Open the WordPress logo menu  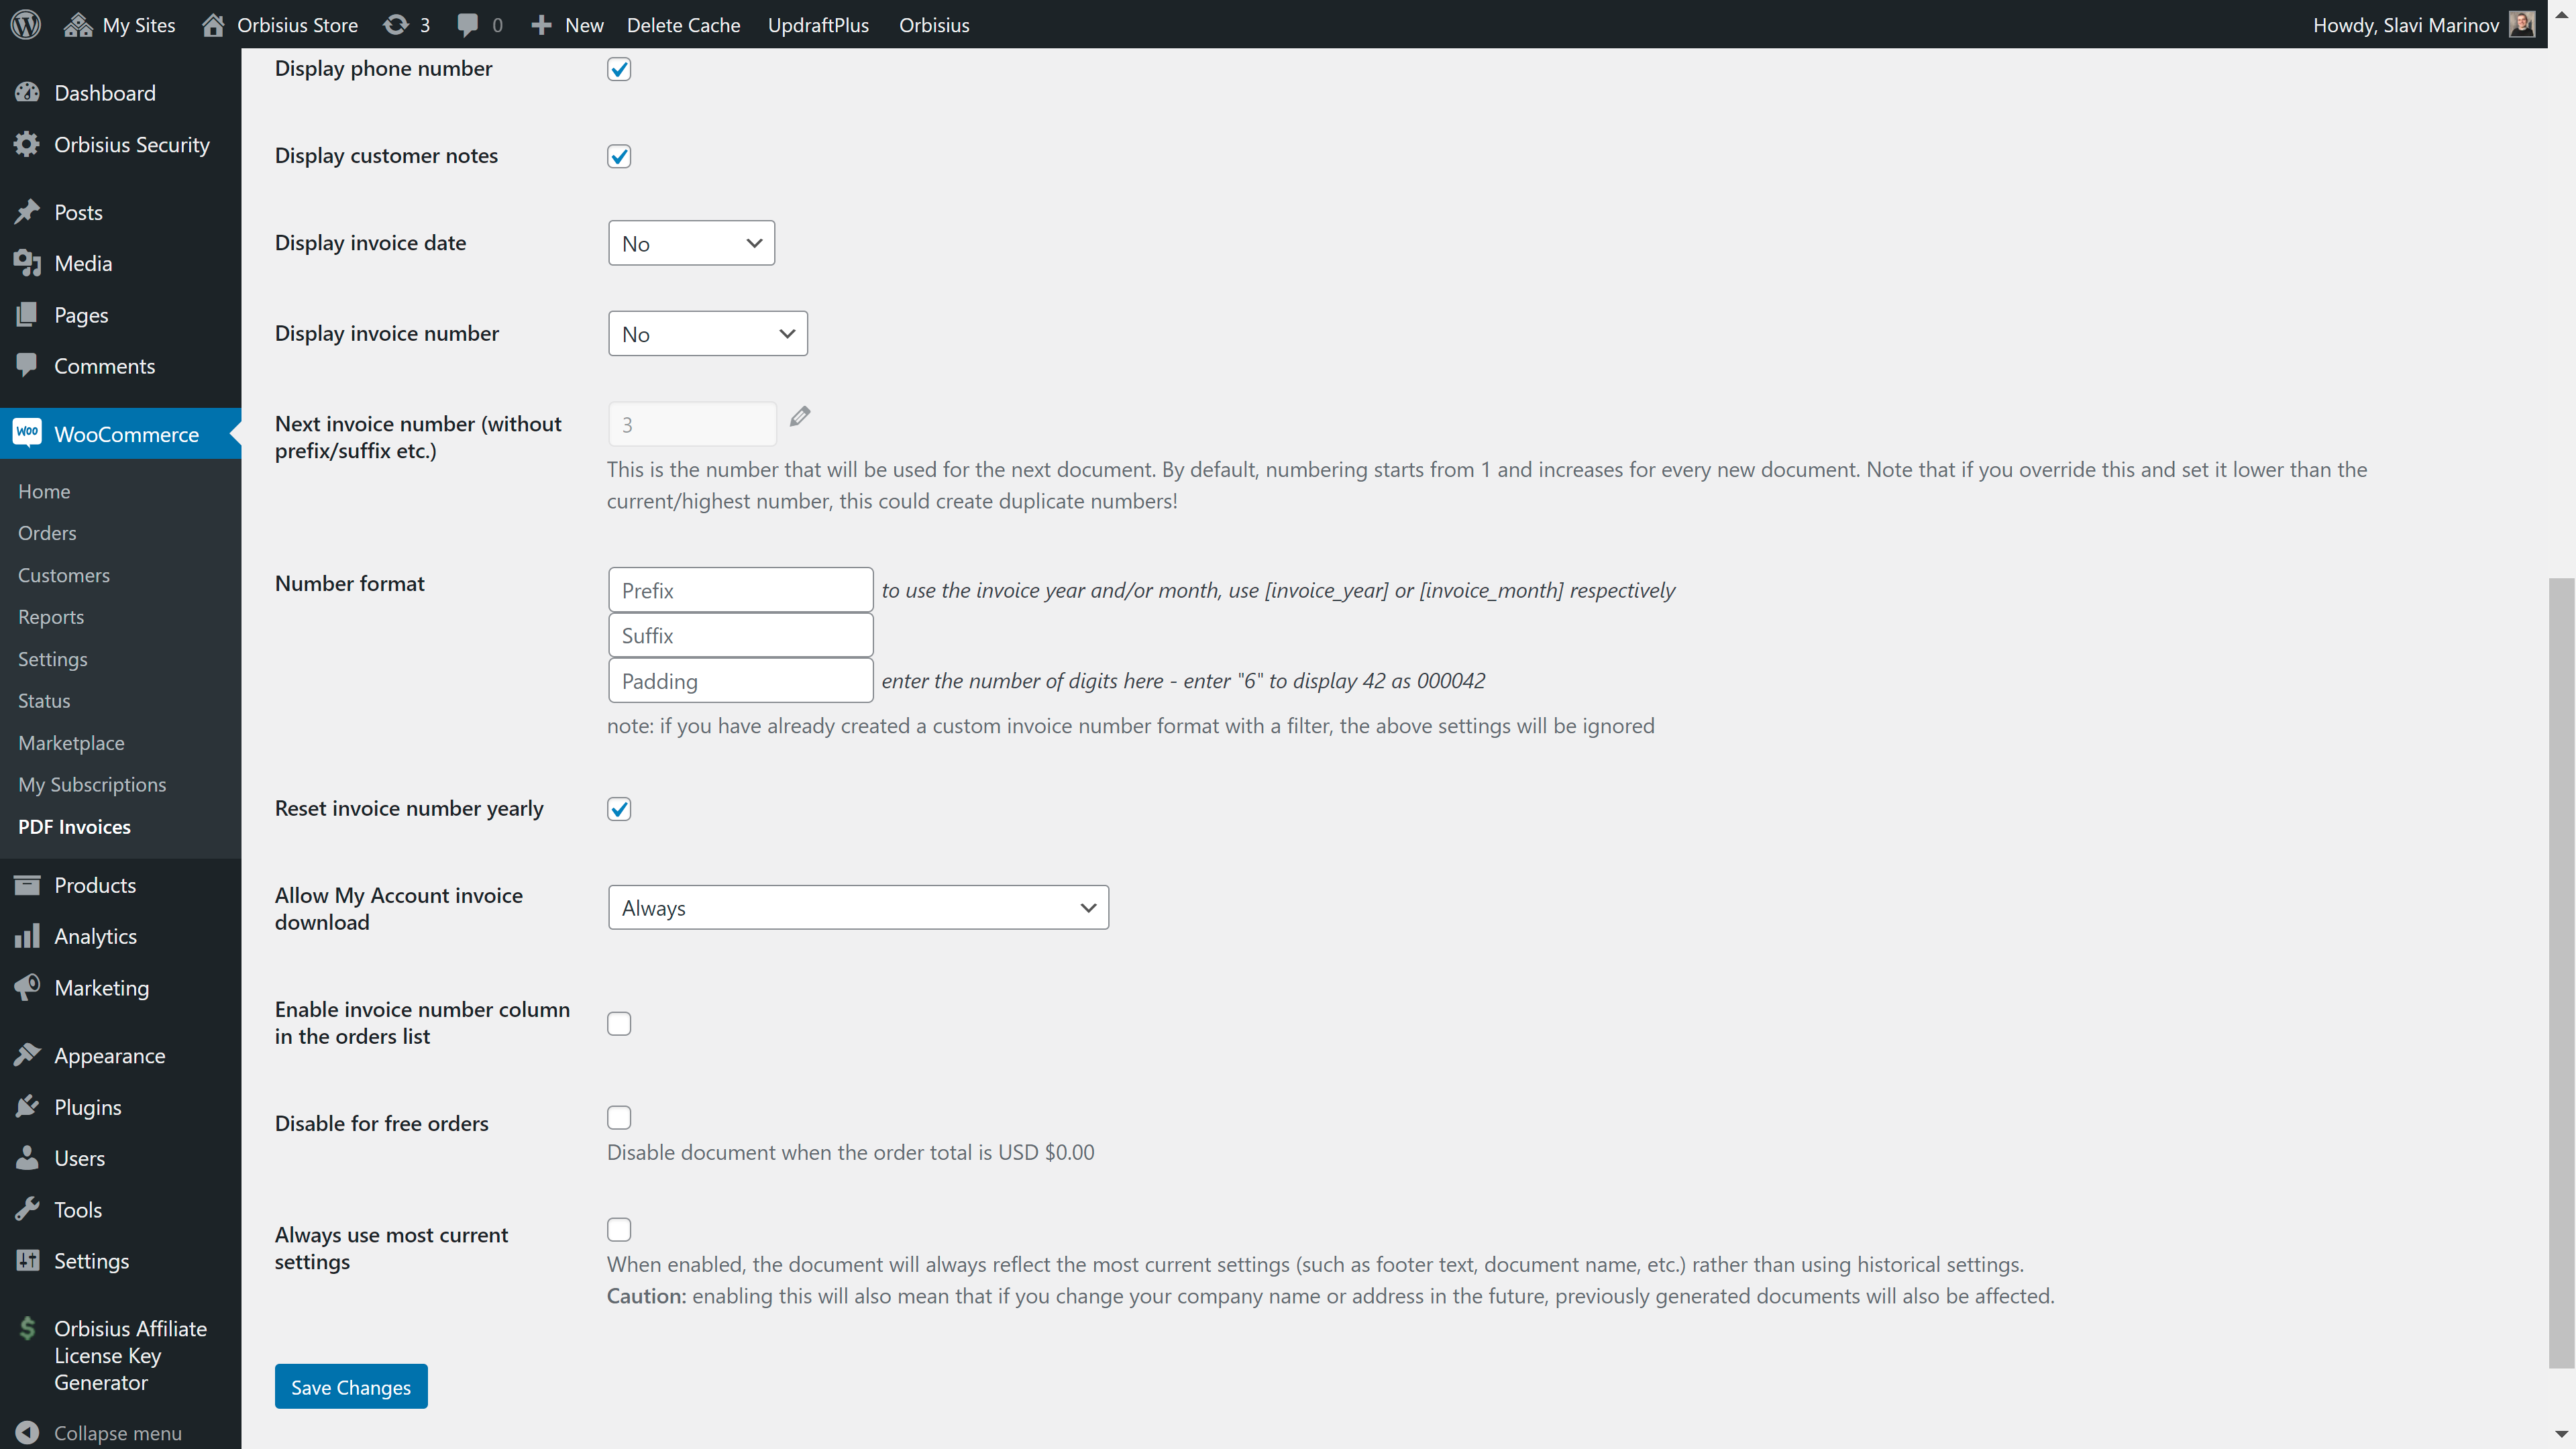pos(25,24)
